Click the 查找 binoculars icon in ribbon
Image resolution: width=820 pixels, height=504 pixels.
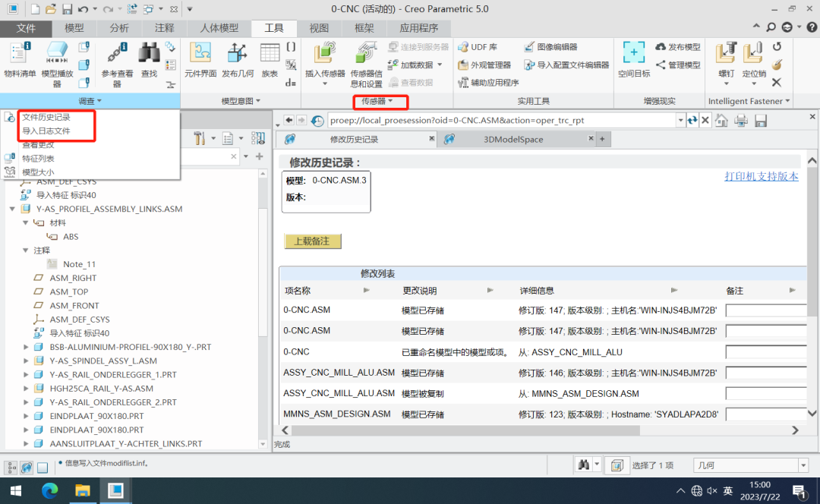tap(149, 57)
